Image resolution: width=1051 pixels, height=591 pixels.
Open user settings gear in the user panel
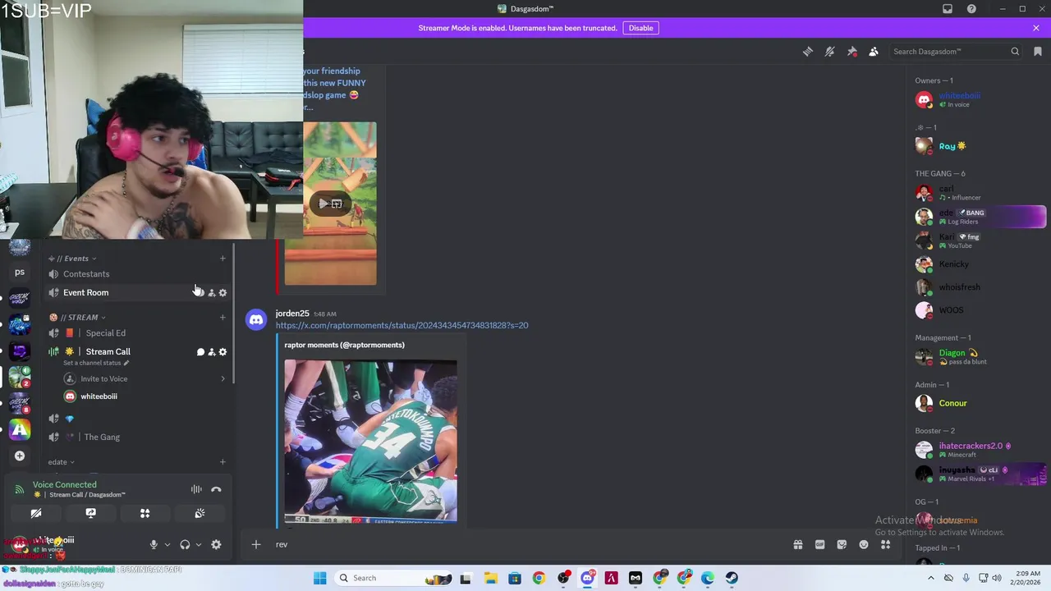pyautogui.click(x=216, y=544)
